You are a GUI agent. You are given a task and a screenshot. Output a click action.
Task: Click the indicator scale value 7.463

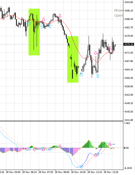pos(127,123)
